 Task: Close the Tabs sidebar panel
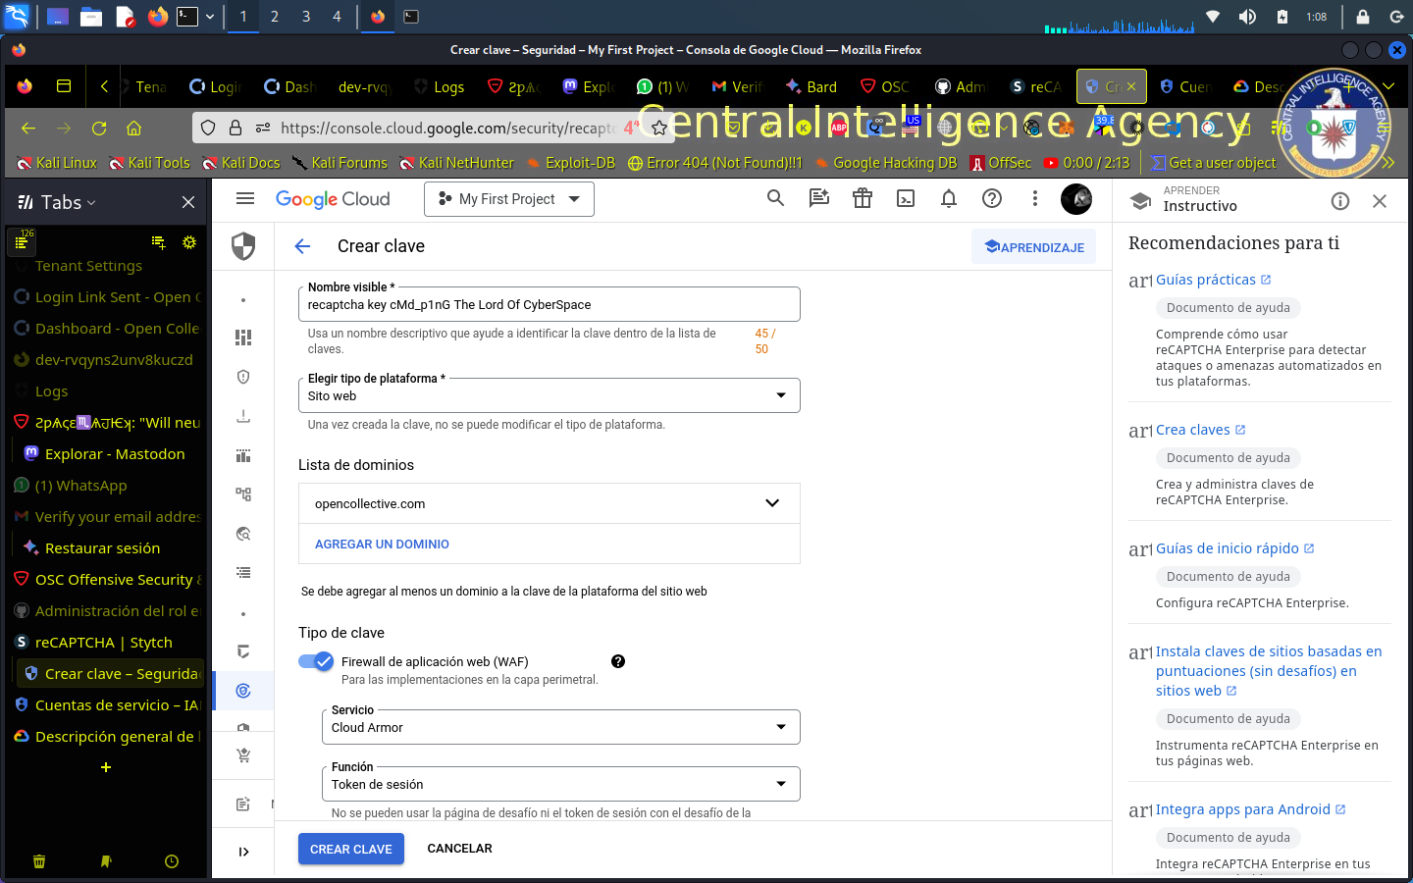188,202
